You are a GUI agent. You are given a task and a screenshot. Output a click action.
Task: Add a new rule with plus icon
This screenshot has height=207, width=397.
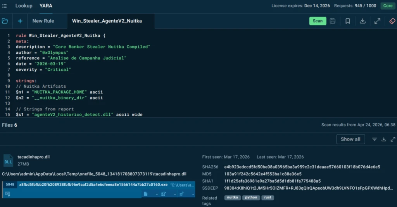(x=20, y=21)
